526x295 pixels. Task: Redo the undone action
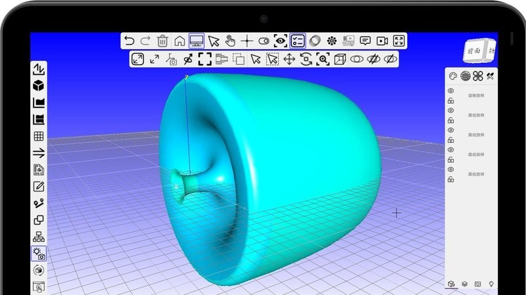pos(145,41)
